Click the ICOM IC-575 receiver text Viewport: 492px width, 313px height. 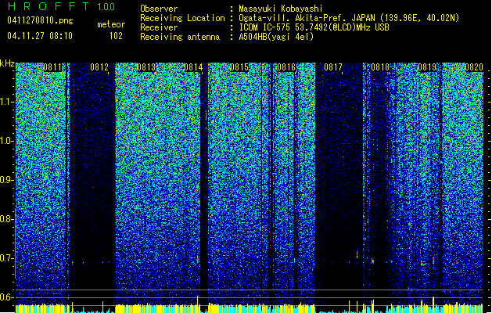coord(314,27)
